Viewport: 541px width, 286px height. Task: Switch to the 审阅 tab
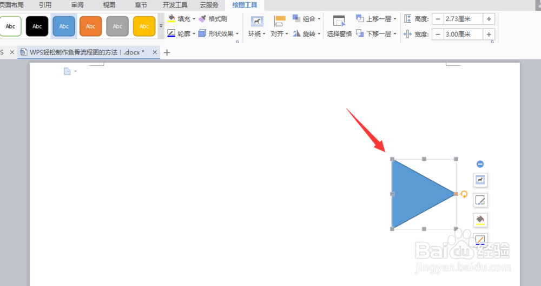77,5
